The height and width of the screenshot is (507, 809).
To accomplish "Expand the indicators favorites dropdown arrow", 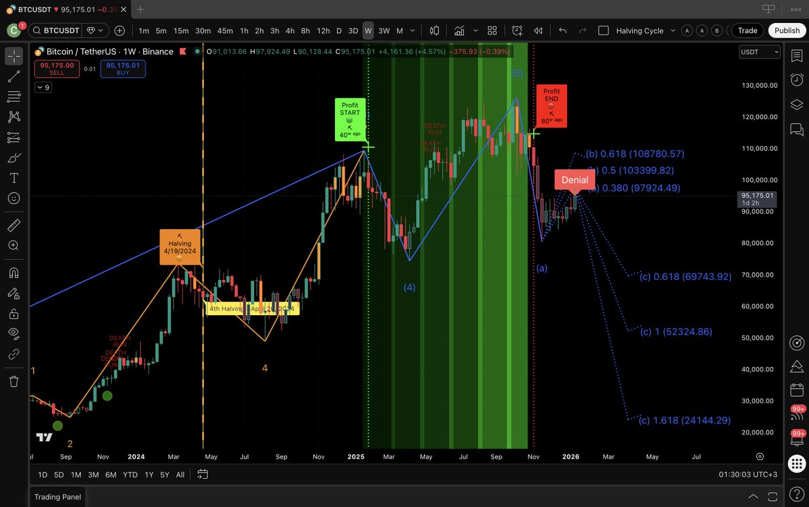I will tap(475, 30).
